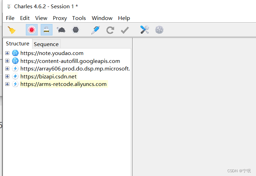Open the Proxy menu
Viewport: 256px width, 176px height.
60,18
